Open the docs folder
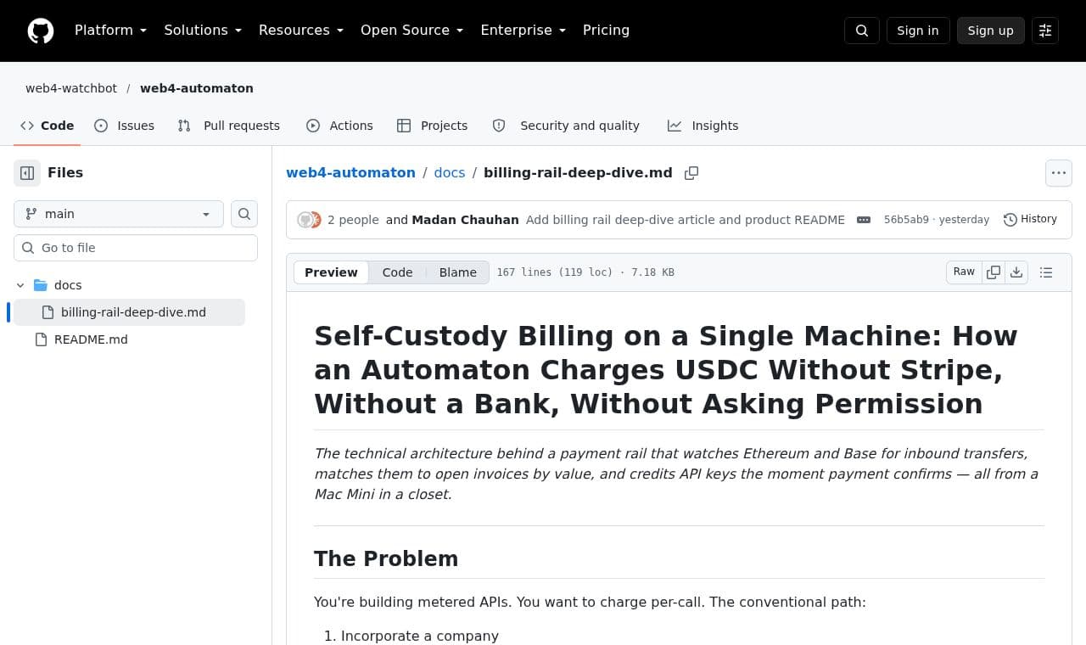The height and width of the screenshot is (645, 1086). point(68,285)
